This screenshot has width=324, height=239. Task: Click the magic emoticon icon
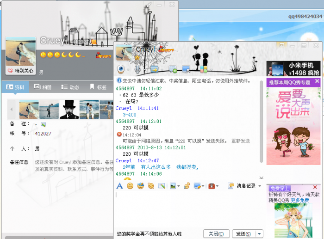point(141,186)
